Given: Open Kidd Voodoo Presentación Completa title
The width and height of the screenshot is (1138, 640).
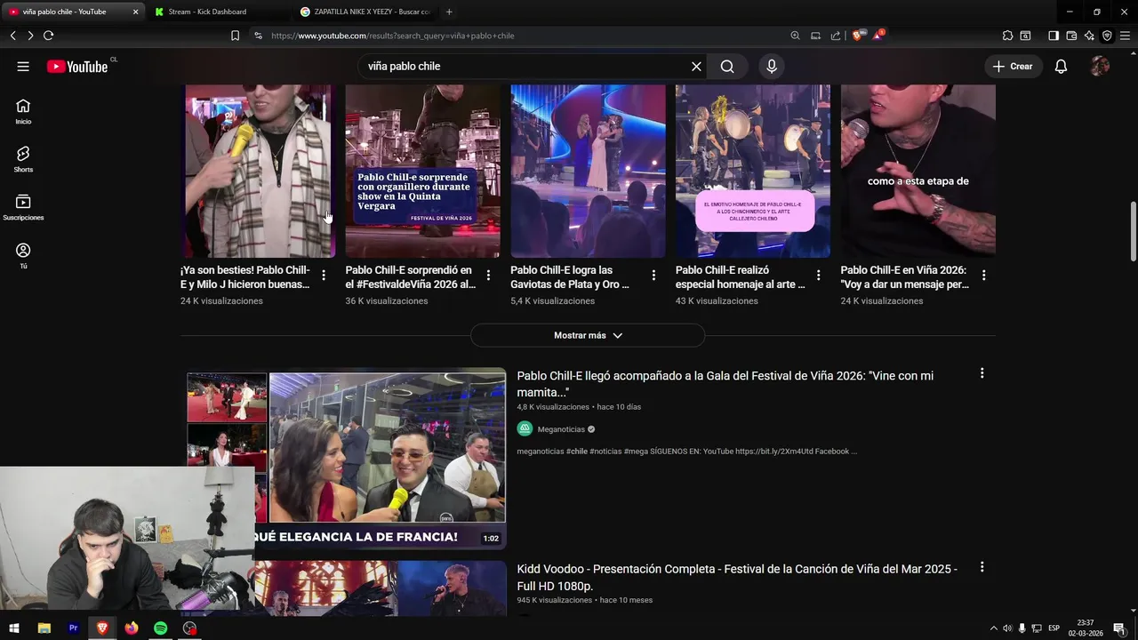Looking at the screenshot, I should click(737, 578).
